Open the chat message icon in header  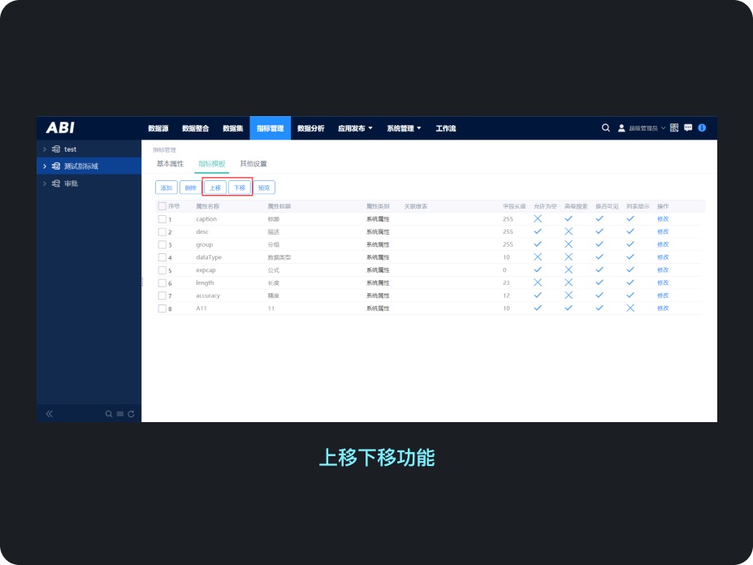(x=688, y=128)
